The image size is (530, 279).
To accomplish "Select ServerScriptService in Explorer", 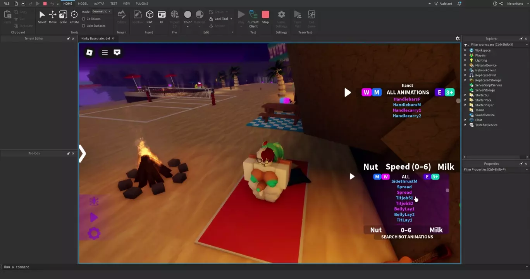I will tap(488, 85).
